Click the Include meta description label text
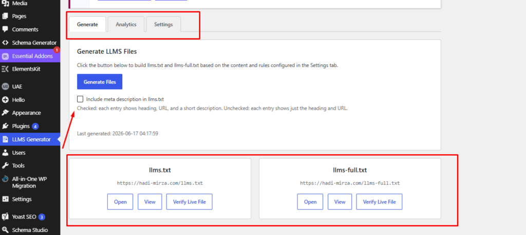The image size is (526, 235). 125,99
